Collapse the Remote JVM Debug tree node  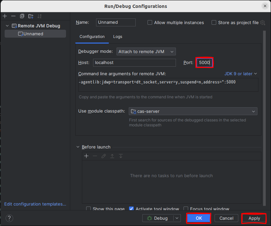click(7, 26)
